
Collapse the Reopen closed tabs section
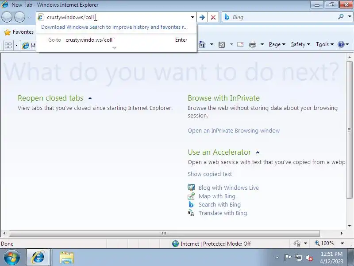[90, 98]
